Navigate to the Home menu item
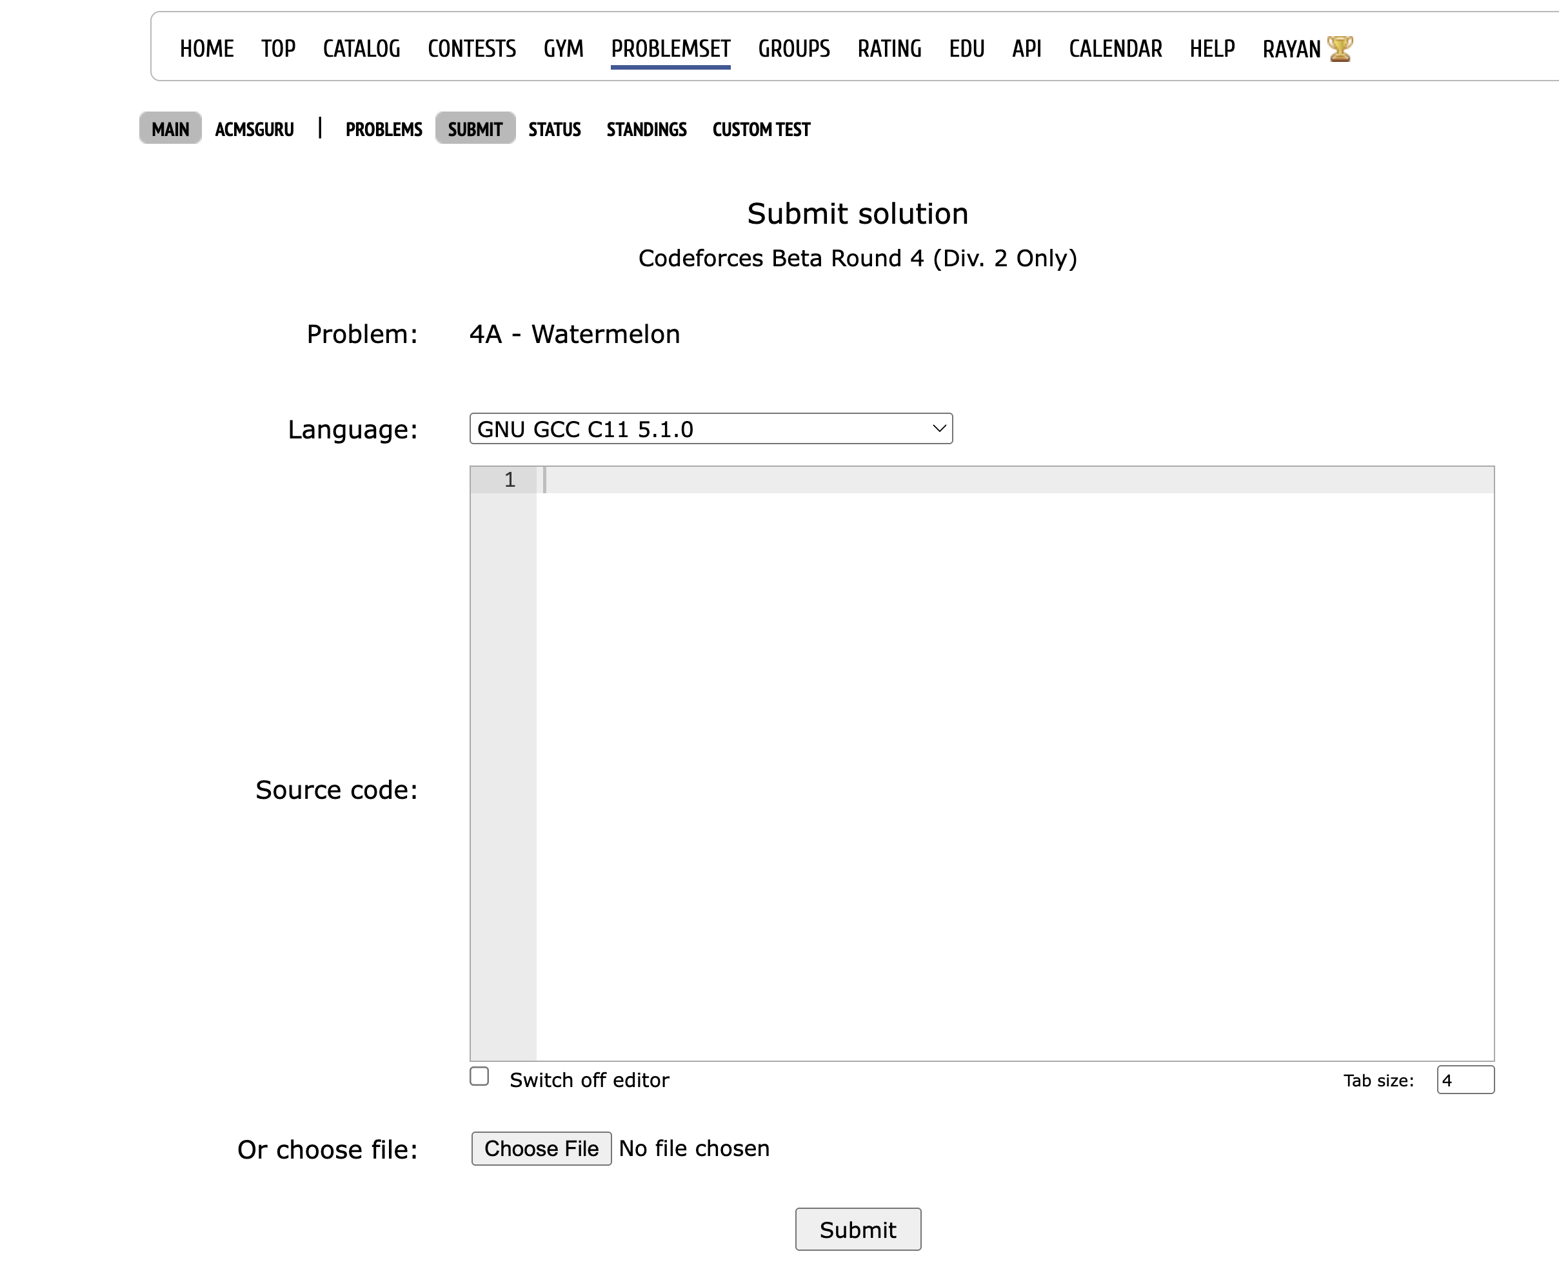 [206, 49]
